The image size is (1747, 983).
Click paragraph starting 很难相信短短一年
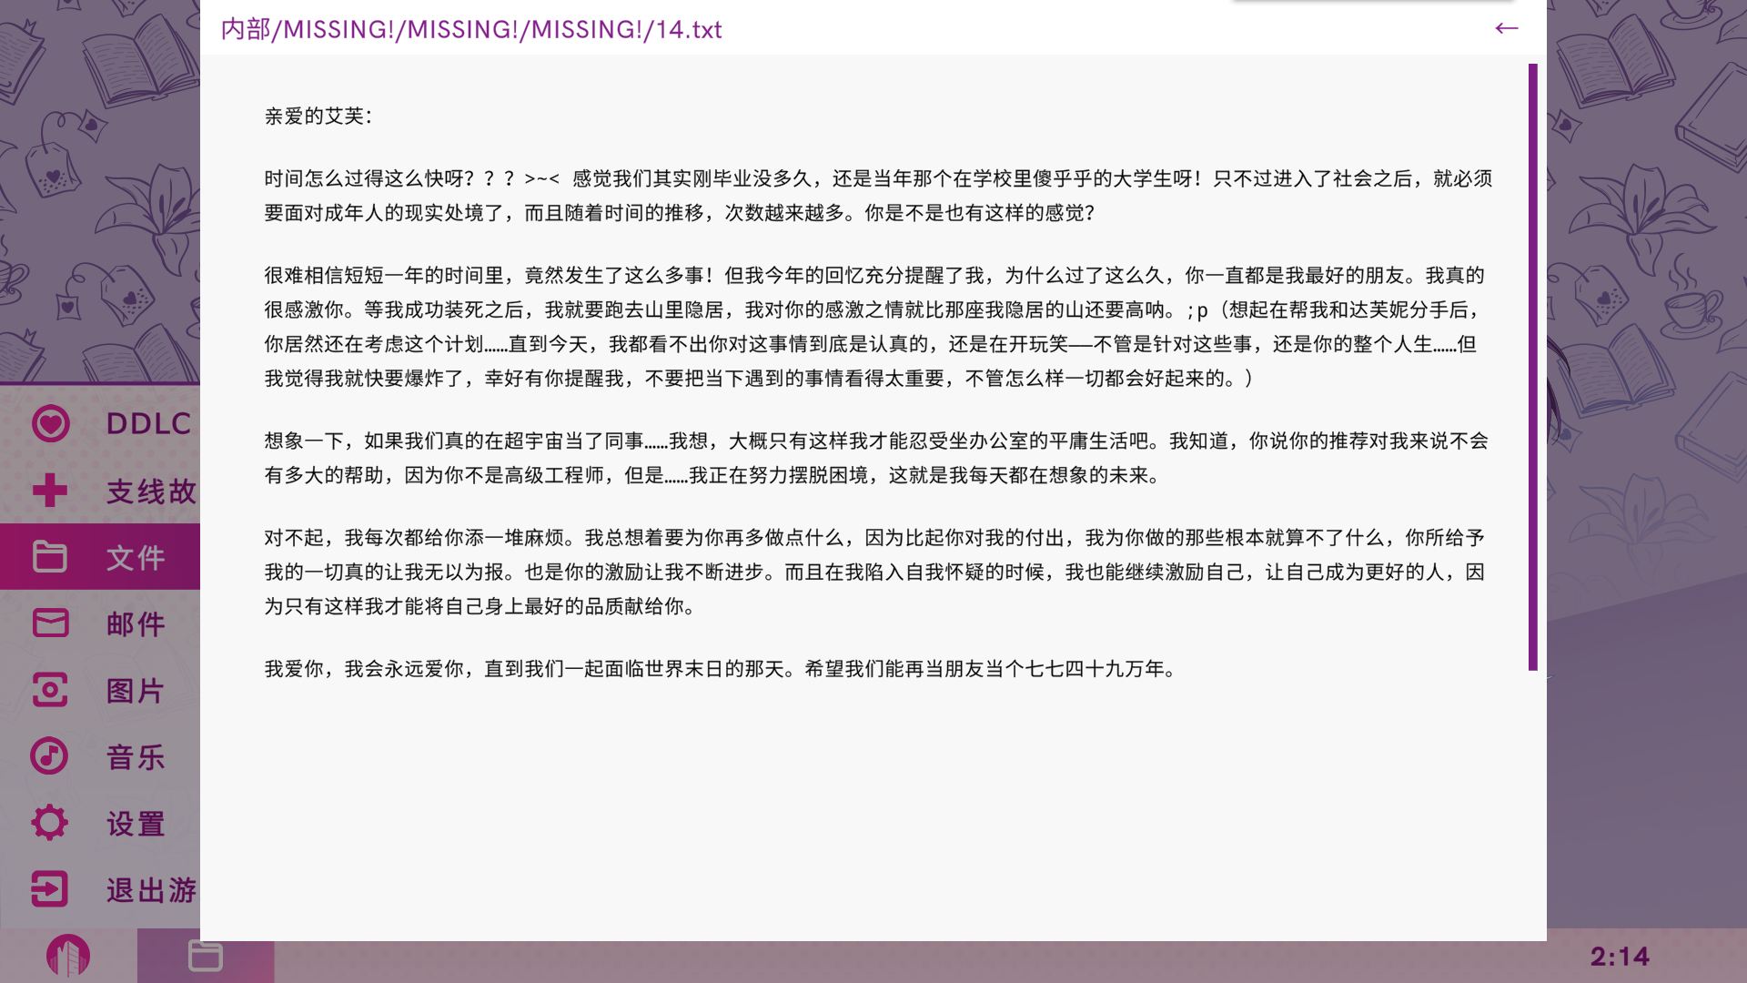[x=875, y=327]
